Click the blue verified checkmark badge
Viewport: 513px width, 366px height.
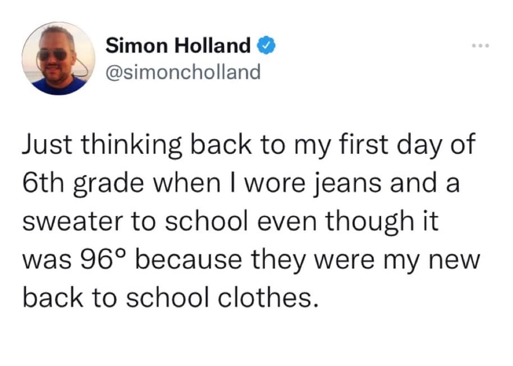tap(267, 45)
